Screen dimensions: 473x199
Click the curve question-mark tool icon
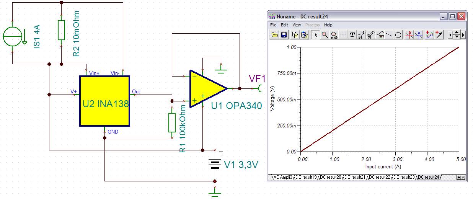(x=371, y=35)
